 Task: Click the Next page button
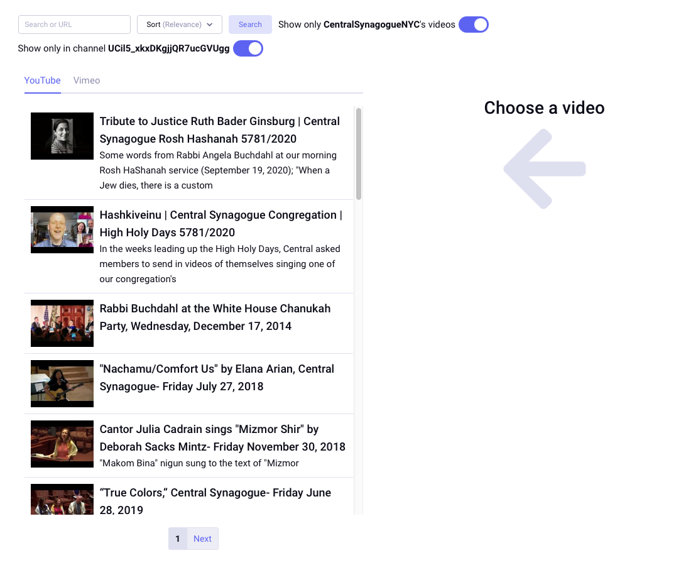[202, 539]
